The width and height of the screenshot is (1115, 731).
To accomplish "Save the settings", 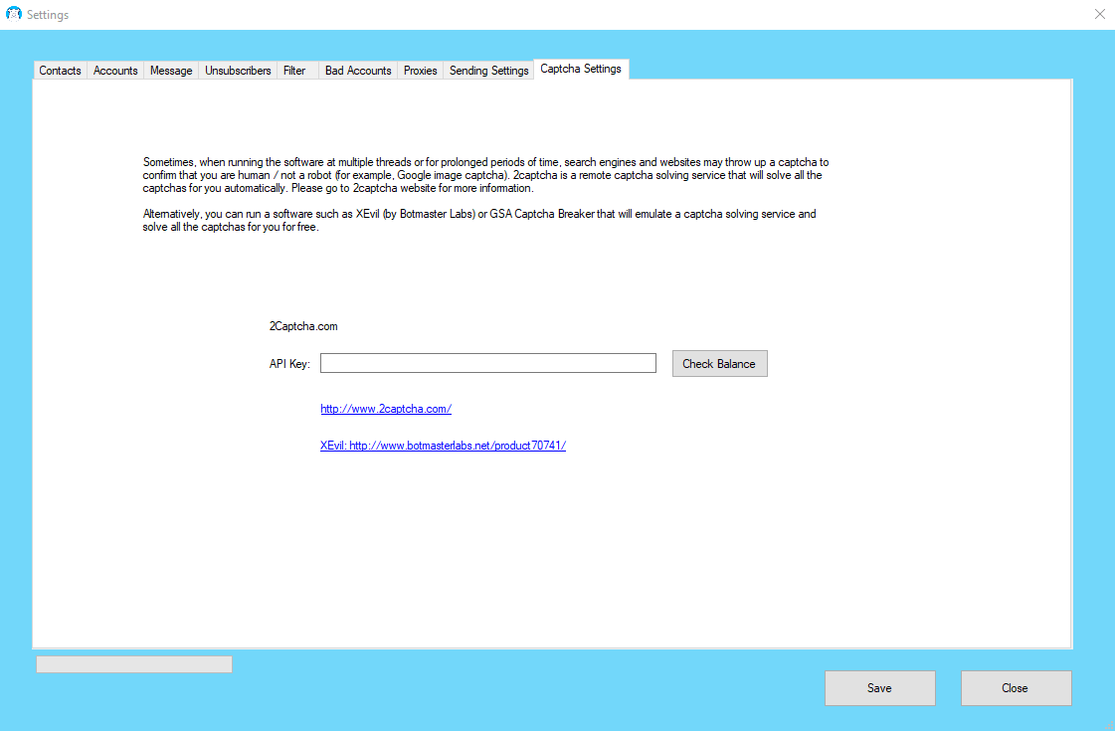I will (x=879, y=688).
